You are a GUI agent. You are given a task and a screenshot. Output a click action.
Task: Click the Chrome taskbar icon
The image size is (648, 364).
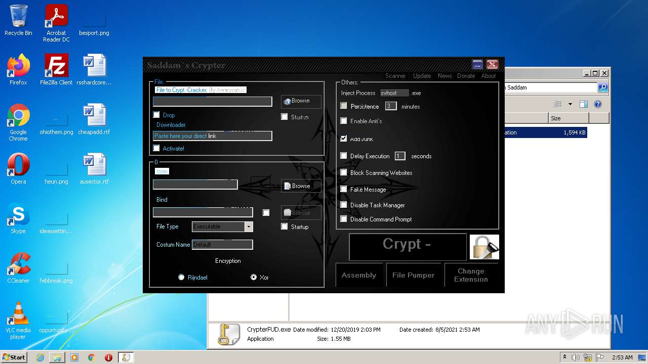[x=92, y=357]
